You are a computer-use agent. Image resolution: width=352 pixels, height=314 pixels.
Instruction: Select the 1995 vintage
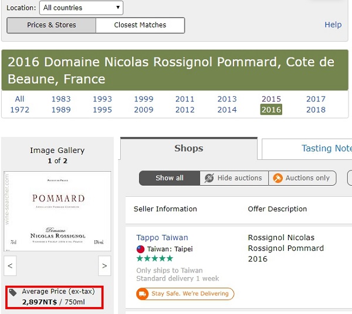102,110
